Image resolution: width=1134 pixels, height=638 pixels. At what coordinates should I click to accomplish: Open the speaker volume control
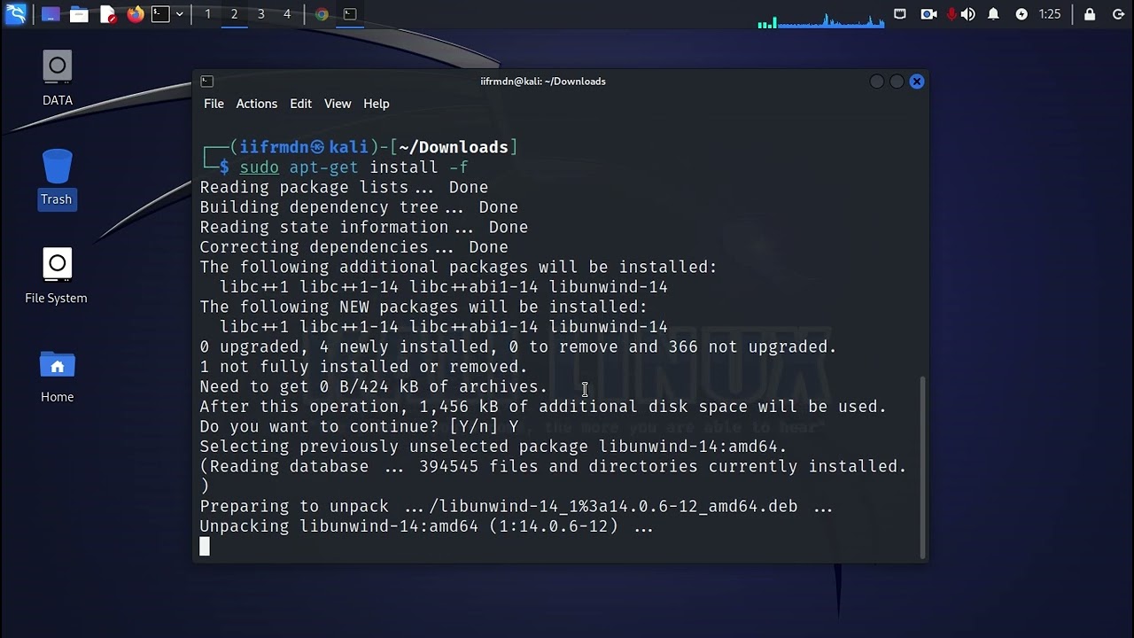click(x=968, y=14)
